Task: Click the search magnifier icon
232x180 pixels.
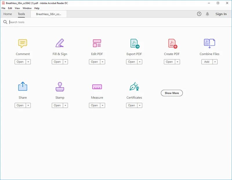Action: (5, 22)
